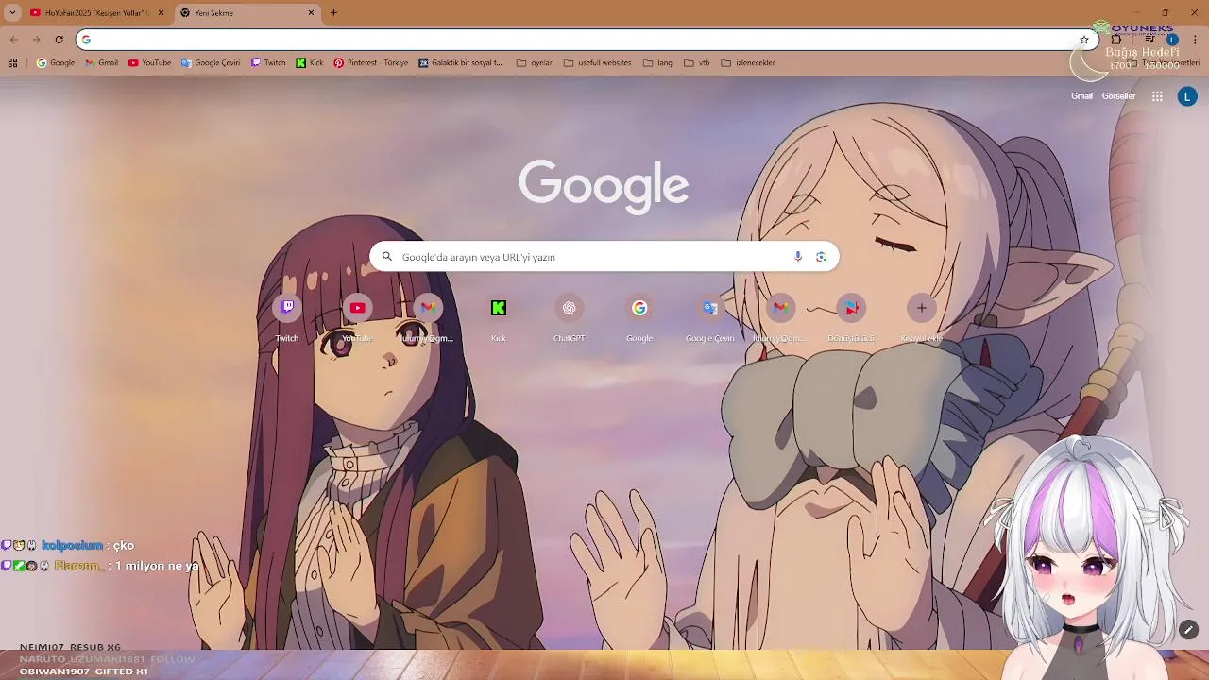Open the Dönüştürücü shortcut tile

[x=851, y=319]
